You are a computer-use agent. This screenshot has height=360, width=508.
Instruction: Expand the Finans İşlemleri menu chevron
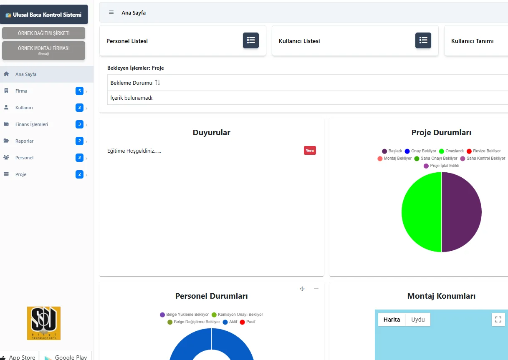click(86, 125)
